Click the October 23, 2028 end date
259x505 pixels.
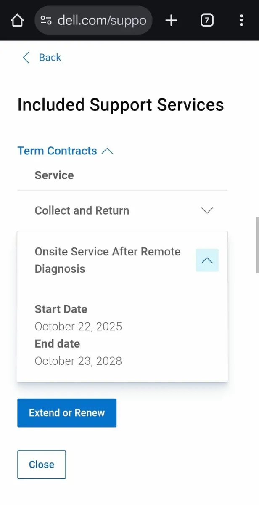click(x=78, y=361)
